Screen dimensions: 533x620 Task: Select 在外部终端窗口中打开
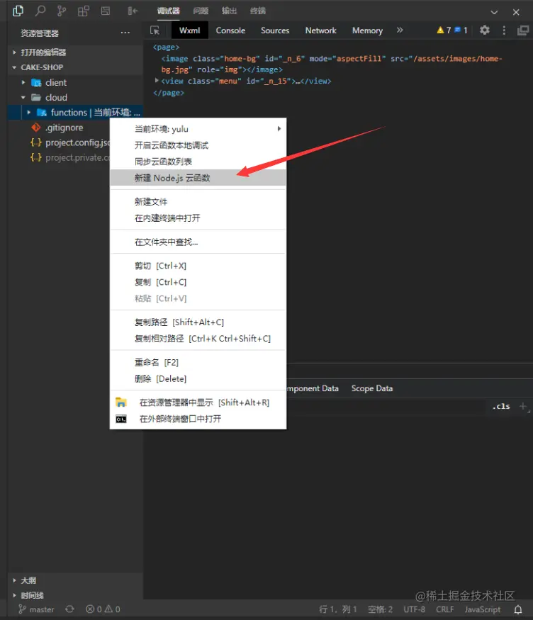(198, 419)
